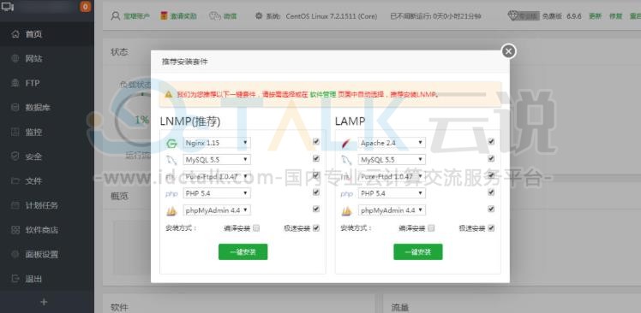The width and height of the screenshot is (641, 313).
Task: Click the monitor icon at sidebar top
Action: (x=8, y=6)
